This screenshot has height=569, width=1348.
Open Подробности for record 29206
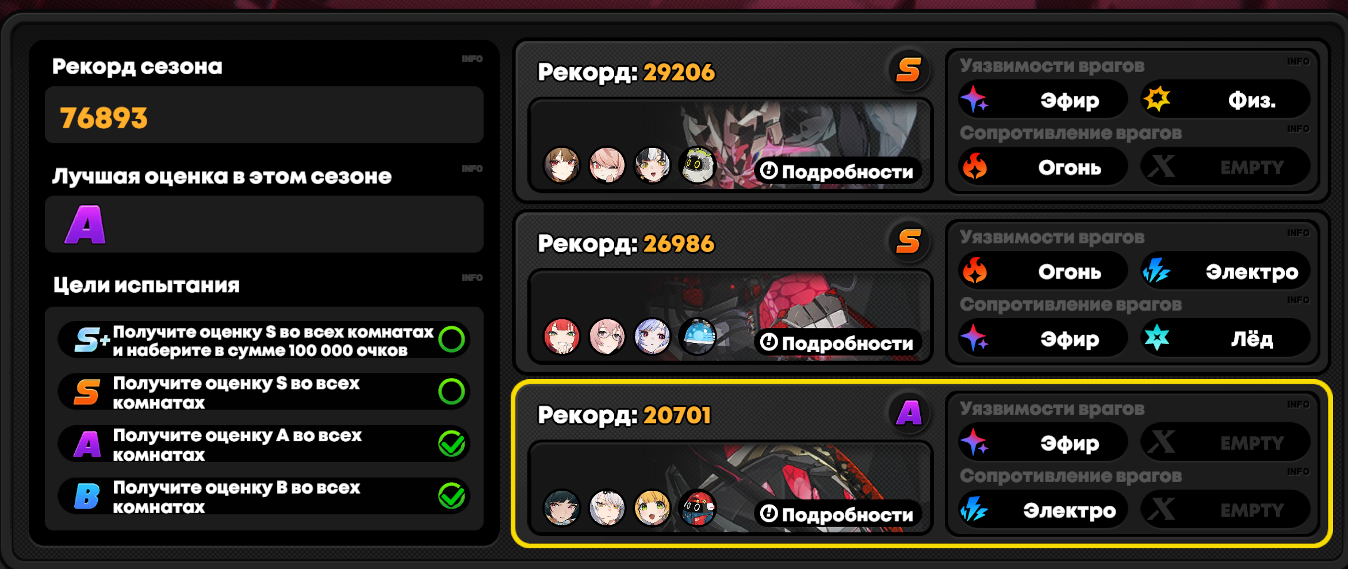[x=837, y=171]
